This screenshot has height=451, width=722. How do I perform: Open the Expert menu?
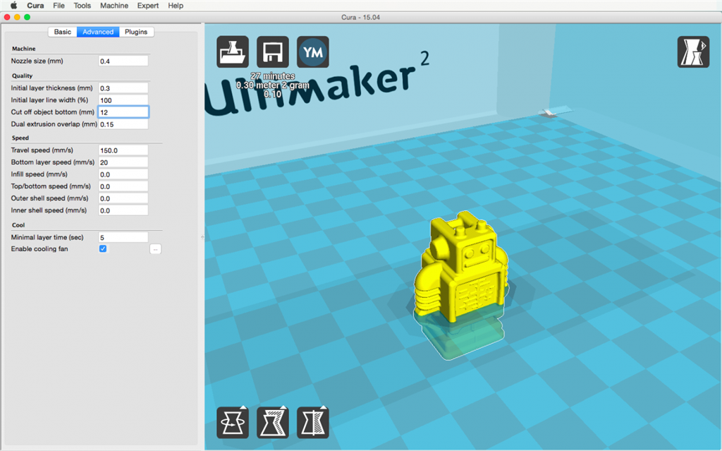tap(148, 6)
